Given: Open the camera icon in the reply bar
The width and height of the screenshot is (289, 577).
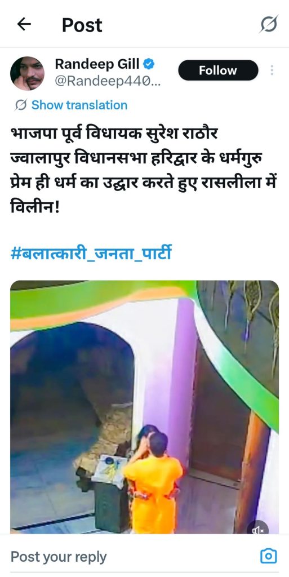Looking at the screenshot, I should click(x=268, y=556).
